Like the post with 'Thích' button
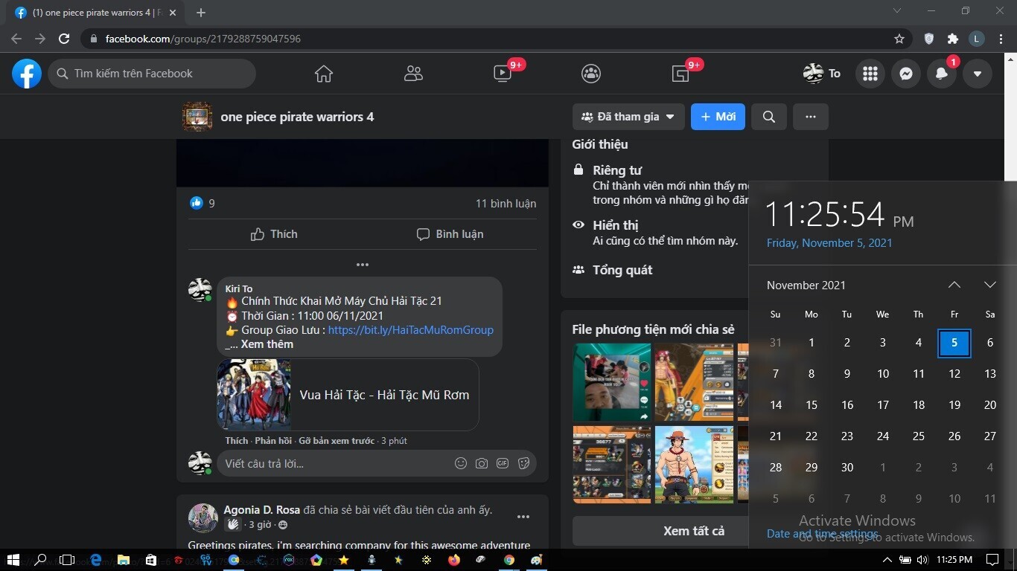This screenshot has width=1017, height=571. pos(274,234)
